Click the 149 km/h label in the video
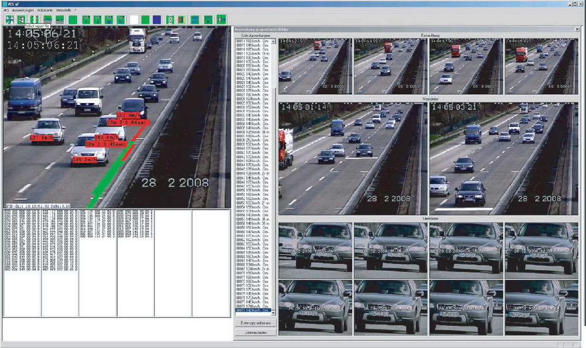Screen dimensions: 586x348 click(85, 160)
